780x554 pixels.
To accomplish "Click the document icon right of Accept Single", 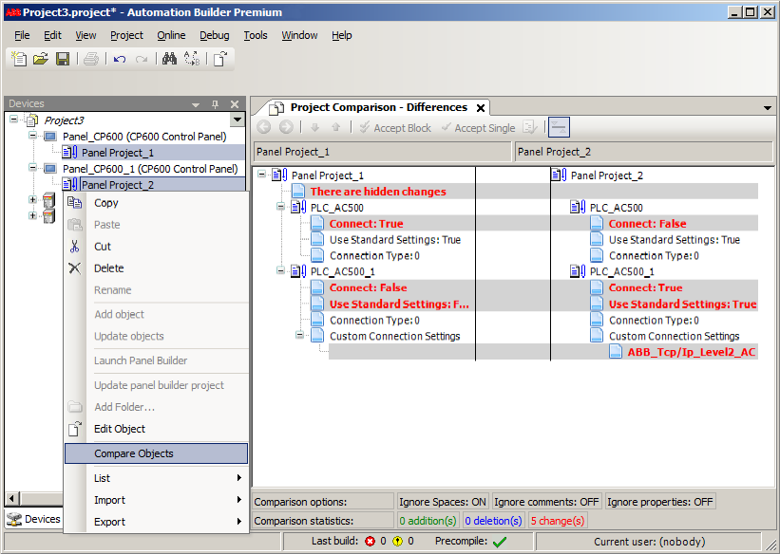I will [530, 127].
